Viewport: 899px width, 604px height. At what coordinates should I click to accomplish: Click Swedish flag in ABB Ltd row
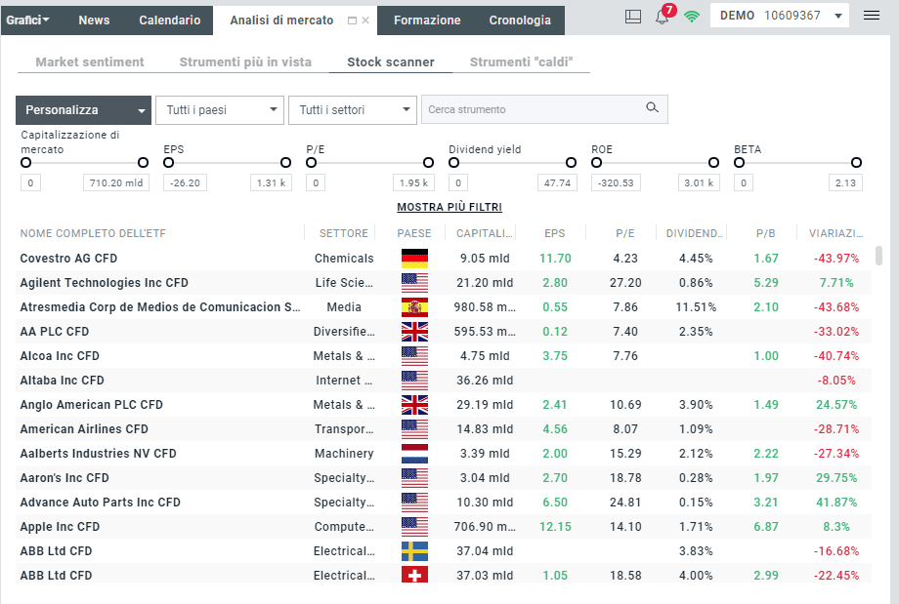[x=414, y=550]
